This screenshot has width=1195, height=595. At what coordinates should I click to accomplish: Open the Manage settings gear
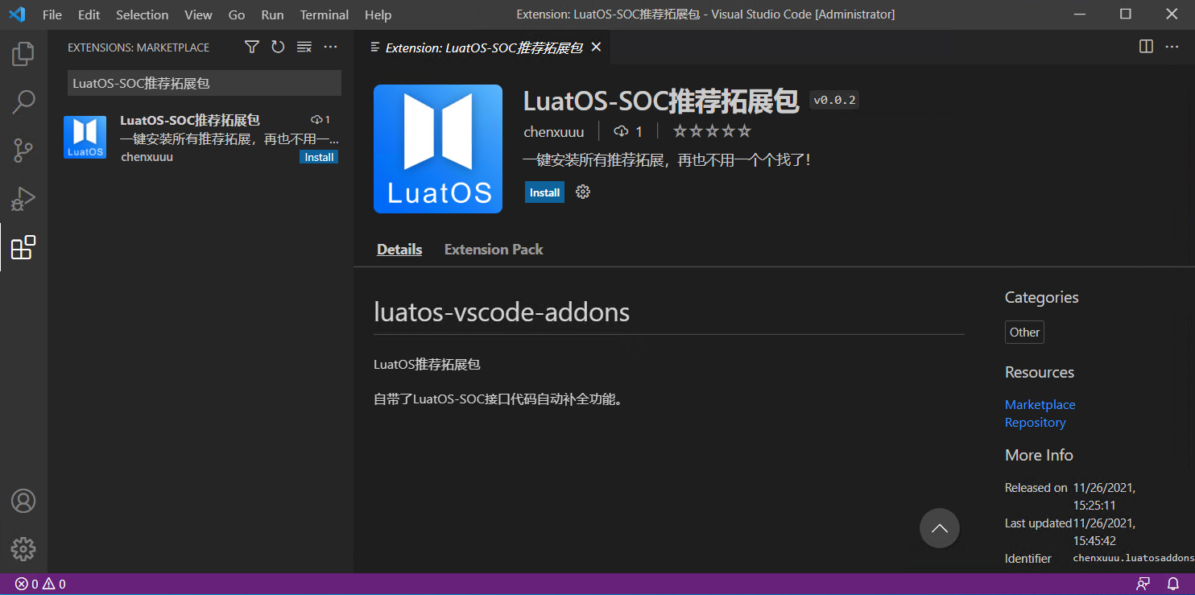point(23,549)
